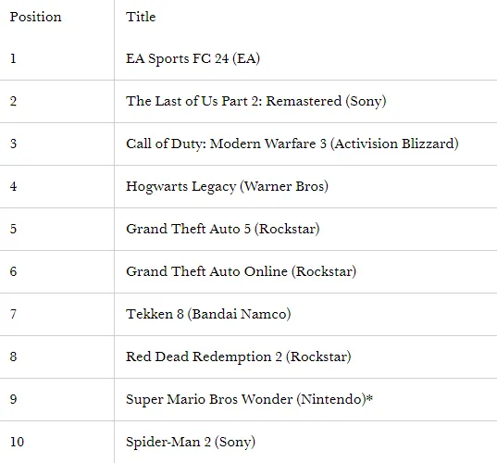Click Red Dead Redemption 2 title
The width and height of the screenshot is (497, 463).
(x=239, y=357)
